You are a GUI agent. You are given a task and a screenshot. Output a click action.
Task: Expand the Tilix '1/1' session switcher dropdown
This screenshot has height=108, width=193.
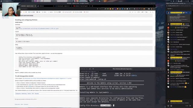82,69
